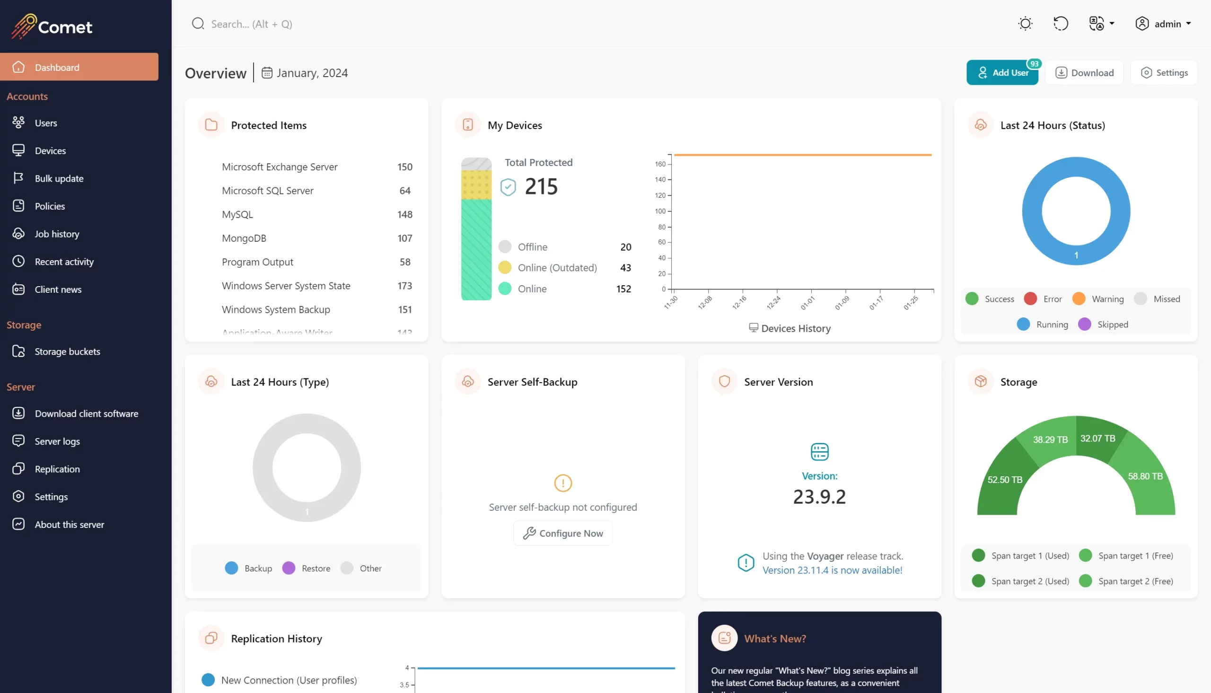Go to Storage buckets page
Viewport: 1211px width, 693px height.
(x=67, y=351)
